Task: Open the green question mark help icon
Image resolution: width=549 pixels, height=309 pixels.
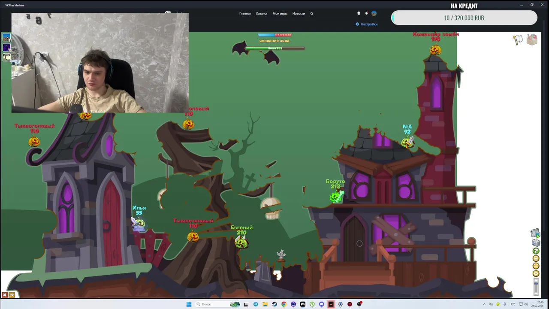Action: pos(536,251)
